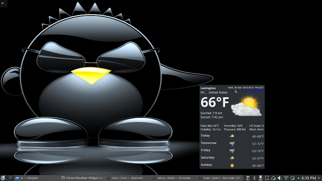Click the Saturday forecast label
The width and height of the screenshot is (322, 181).
click(x=208, y=157)
